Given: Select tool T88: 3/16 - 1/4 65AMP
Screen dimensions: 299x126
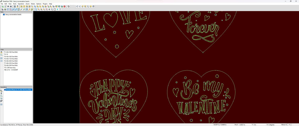Looking at the screenshot, I should click(x=11, y=70).
